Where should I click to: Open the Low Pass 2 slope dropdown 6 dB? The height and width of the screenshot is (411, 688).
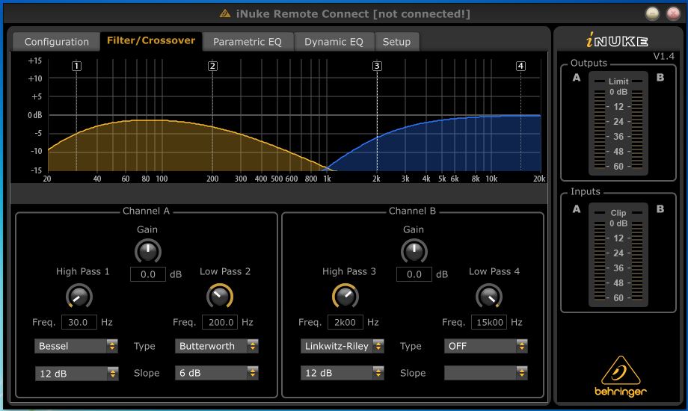217,373
